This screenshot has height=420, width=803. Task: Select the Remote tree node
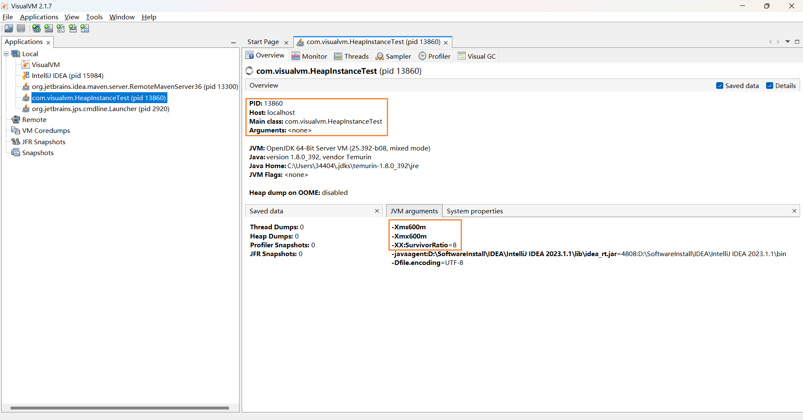pos(34,119)
